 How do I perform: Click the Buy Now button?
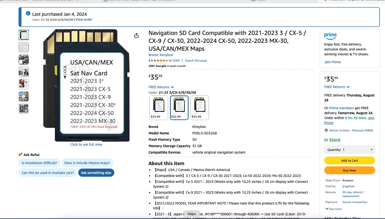350,170
